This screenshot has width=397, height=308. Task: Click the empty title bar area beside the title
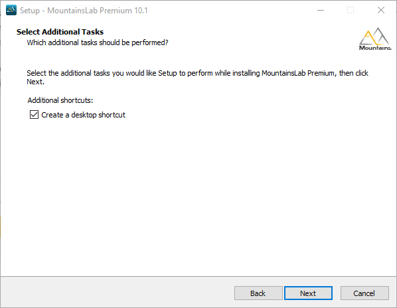coord(228,11)
